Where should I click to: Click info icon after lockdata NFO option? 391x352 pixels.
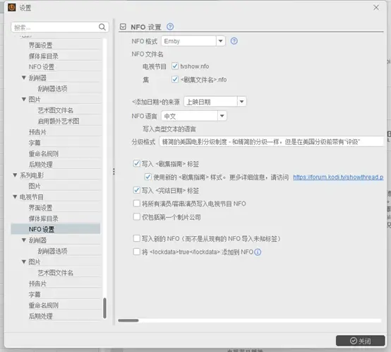258,252
